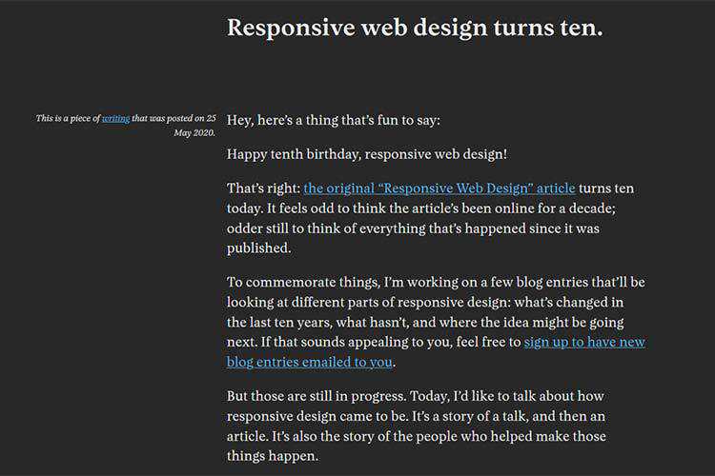The height and width of the screenshot is (476, 715).
Task: Click the final "things happen." text
Action: point(272,456)
